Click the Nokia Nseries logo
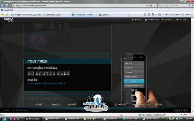 point(8,20)
